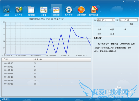Image resolution: width=139 pixels, height=101 pixels.
Task: Click the 店赢宝 status bar label
Action: (4, 99)
